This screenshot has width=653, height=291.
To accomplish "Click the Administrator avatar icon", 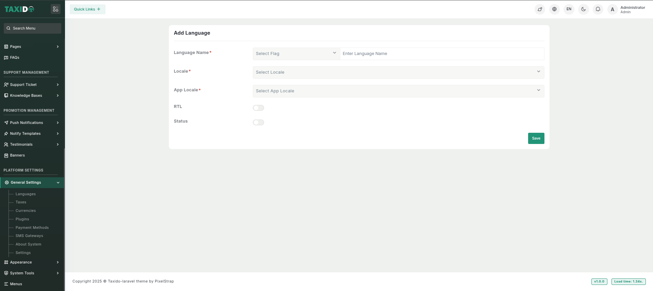I will [613, 10].
